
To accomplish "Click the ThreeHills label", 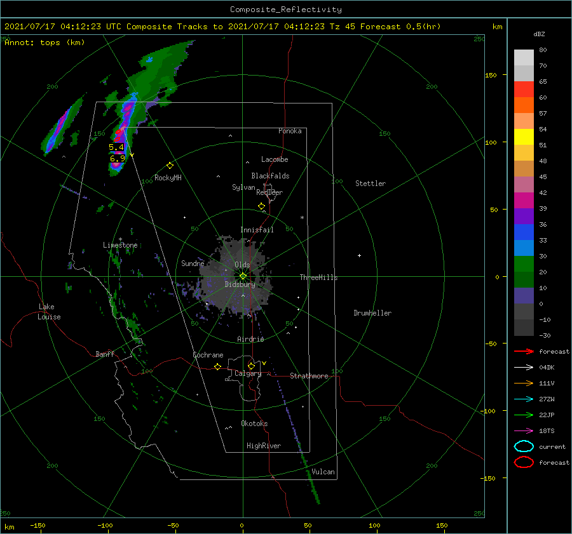I will [319, 277].
